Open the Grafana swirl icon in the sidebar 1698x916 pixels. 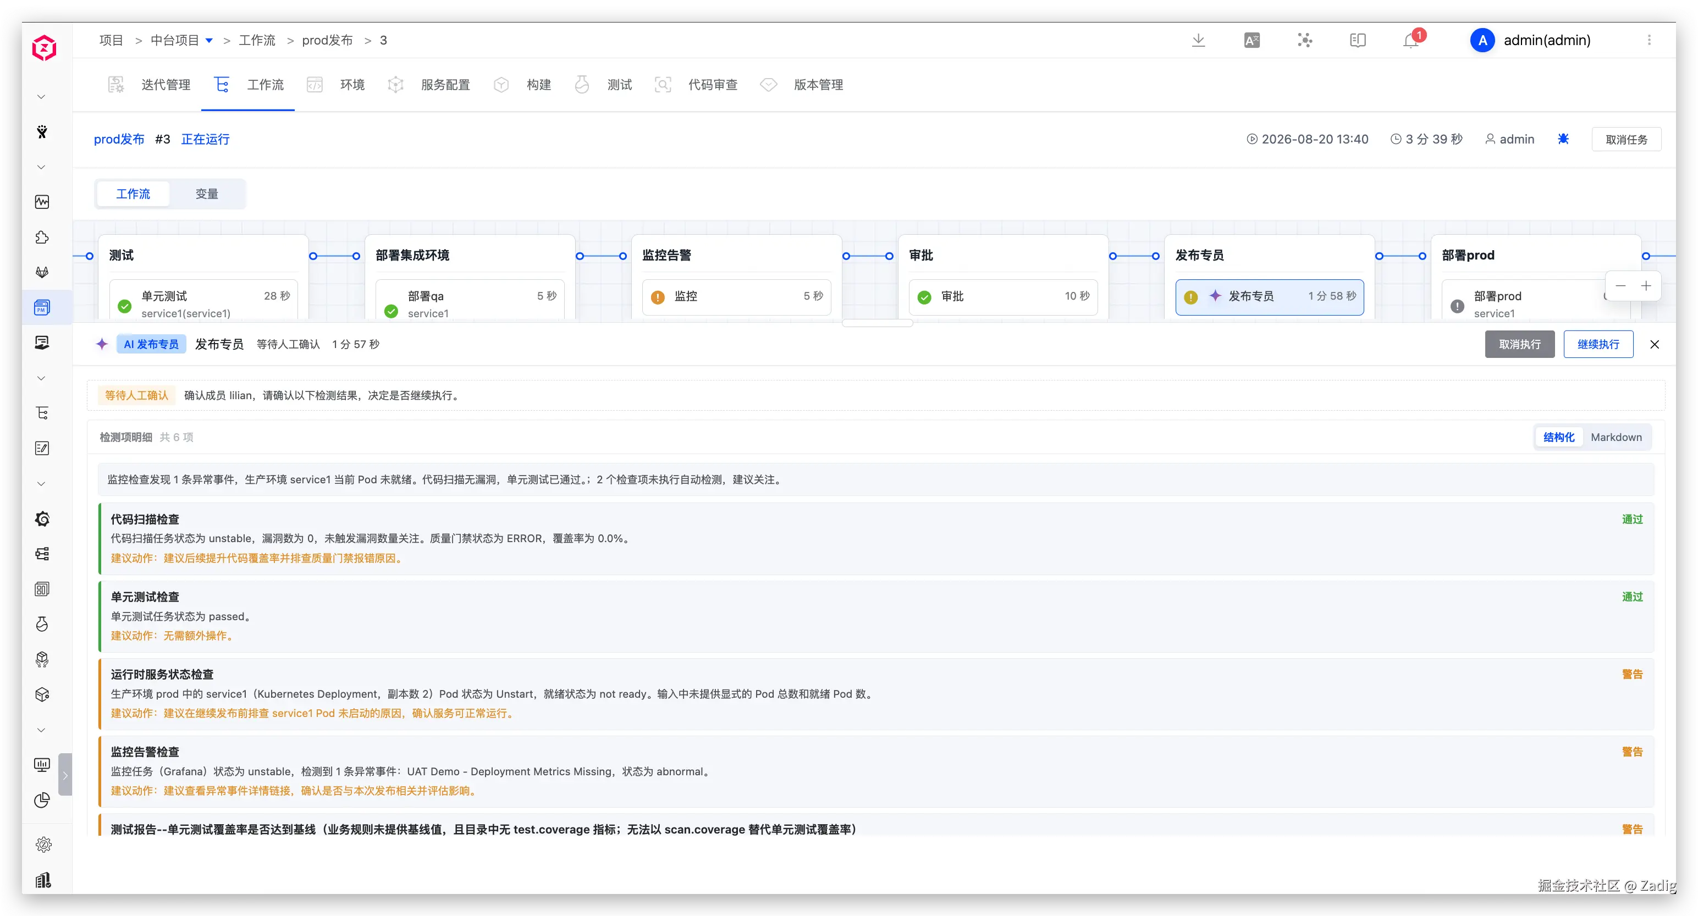coord(42,518)
